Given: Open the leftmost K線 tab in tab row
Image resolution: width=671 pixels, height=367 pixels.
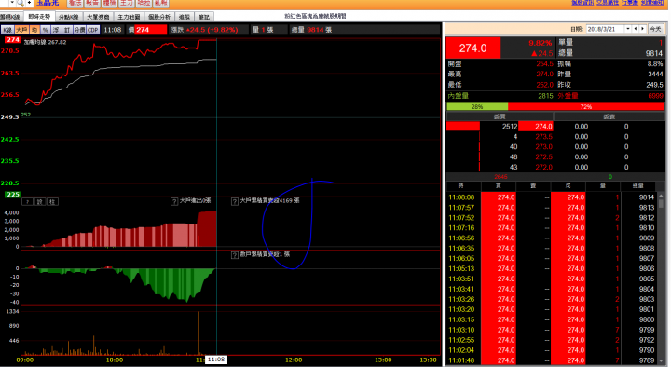Looking at the screenshot, I should (x=10, y=17).
